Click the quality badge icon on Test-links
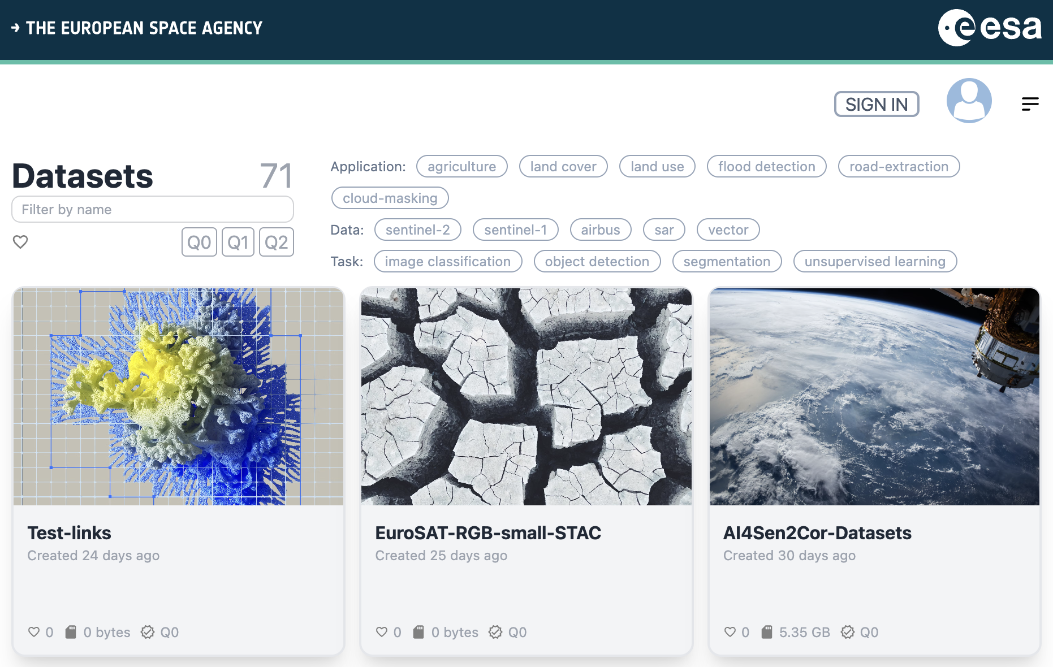Viewport: 1053px width, 667px height. (148, 632)
